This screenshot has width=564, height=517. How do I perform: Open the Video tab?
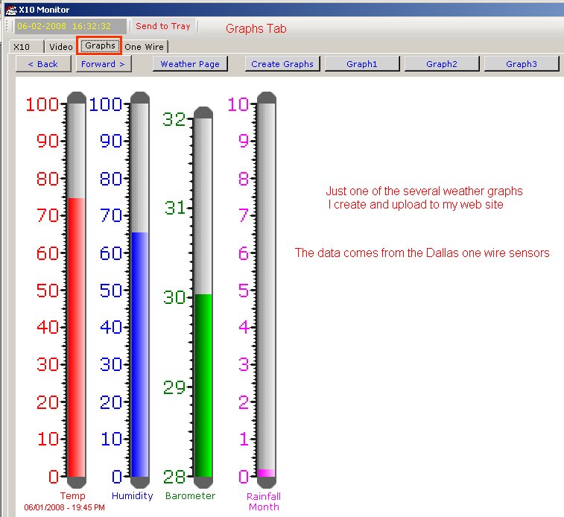[60, 47]
